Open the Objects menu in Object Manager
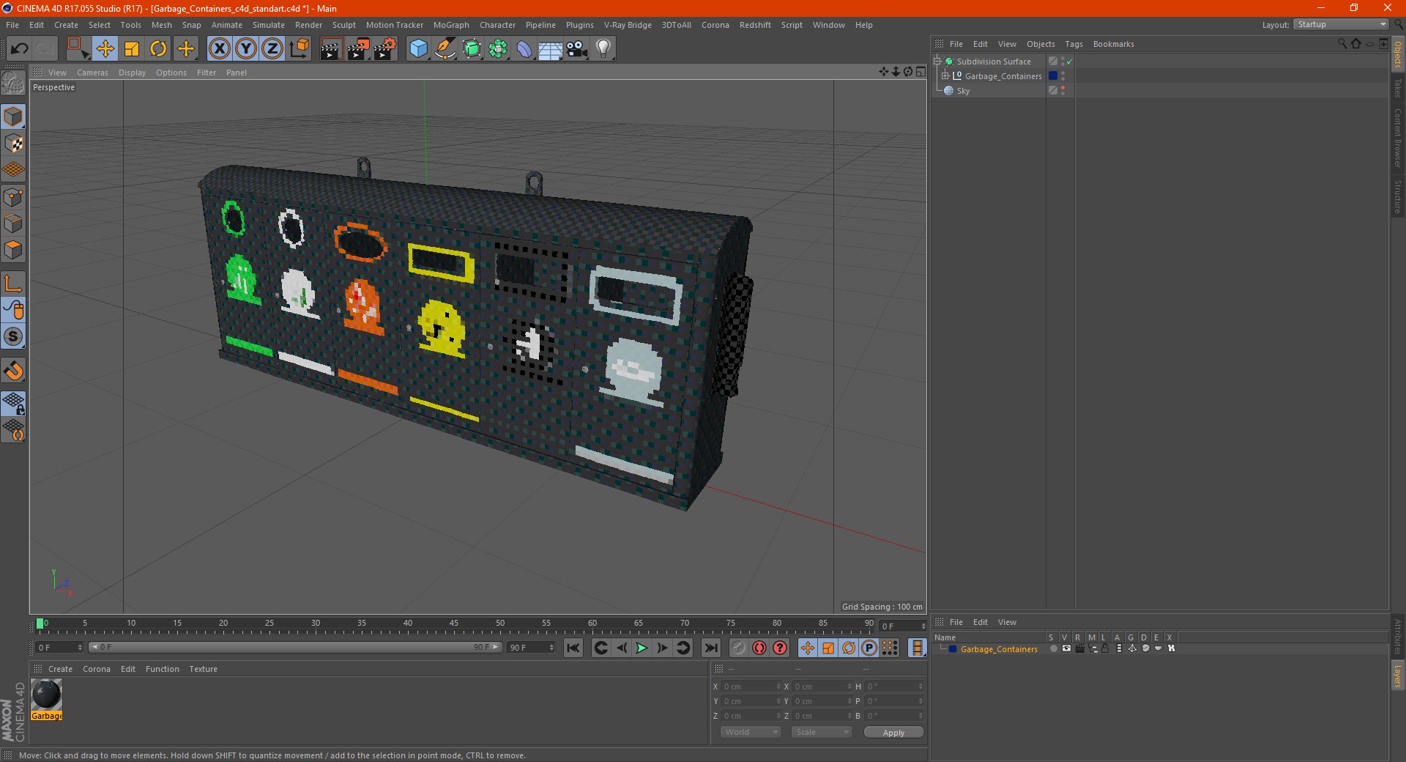Screen dimensions: 1406x762 click(1041, 44)
